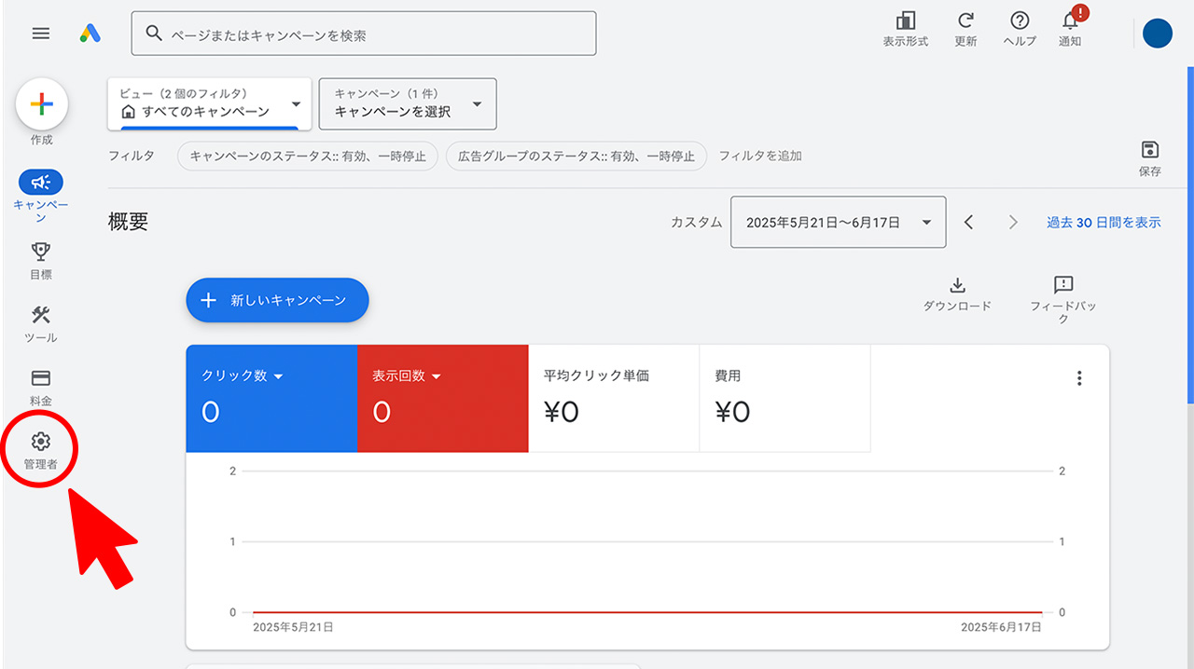Open the date range 2025年5月21日〜6月17日 dropdown
Image resolution: width=1194 pixels, height=669 pixels.
pyautogui.click(x=839, y=222)
